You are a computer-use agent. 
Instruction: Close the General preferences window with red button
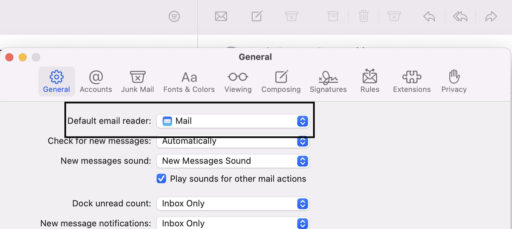pos(9,57)
